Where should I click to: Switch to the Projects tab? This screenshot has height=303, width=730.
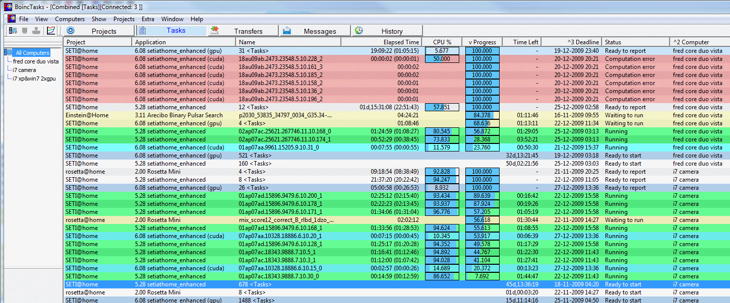tap(98, 31)
